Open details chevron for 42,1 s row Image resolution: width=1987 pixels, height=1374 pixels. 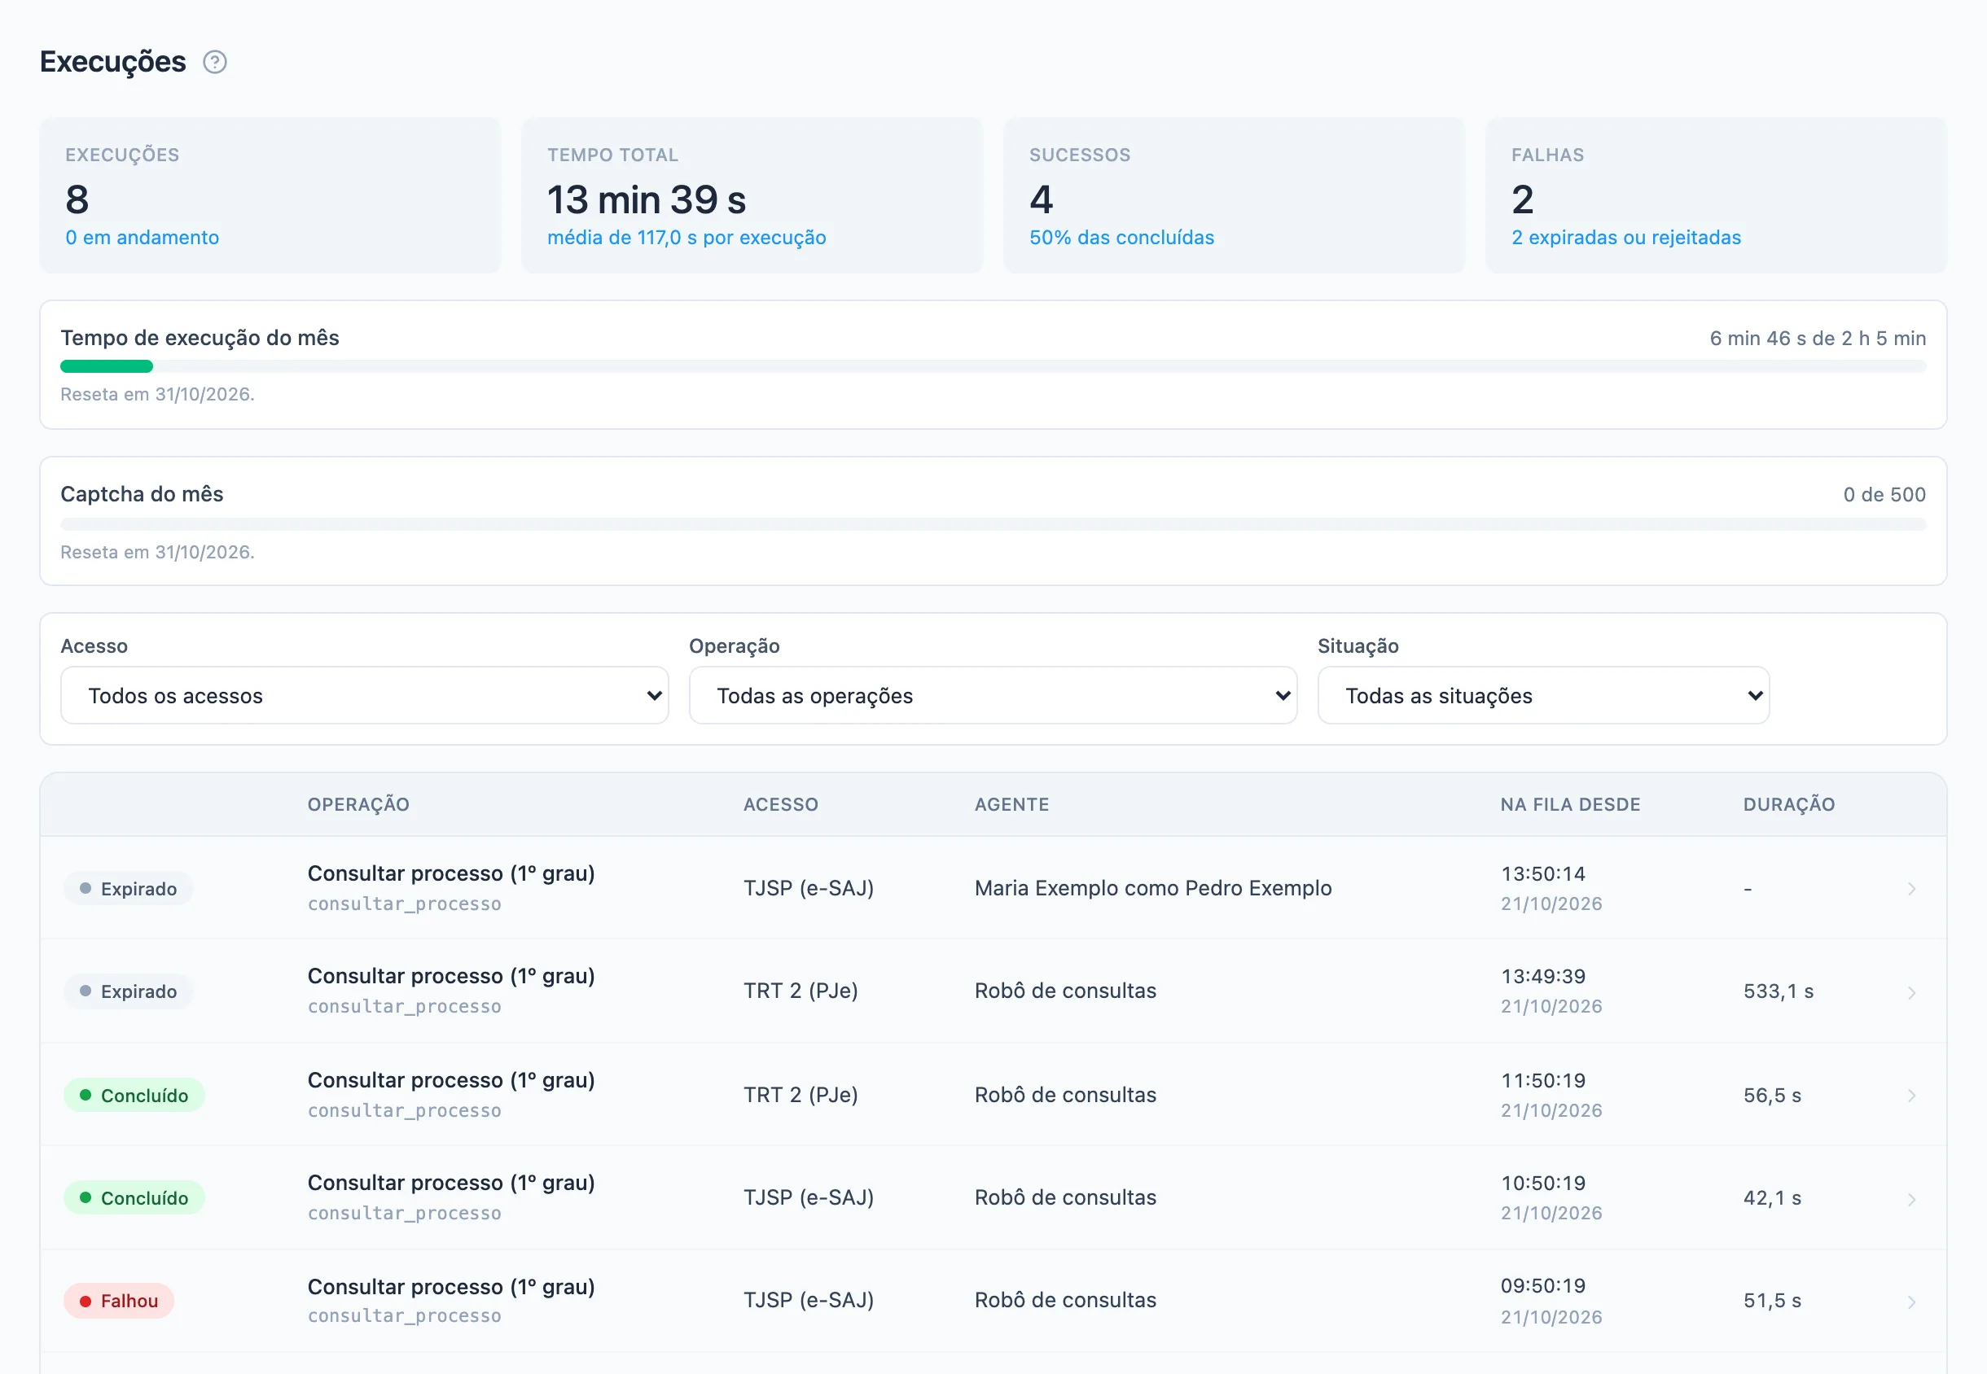(x=1911, y=1198)
